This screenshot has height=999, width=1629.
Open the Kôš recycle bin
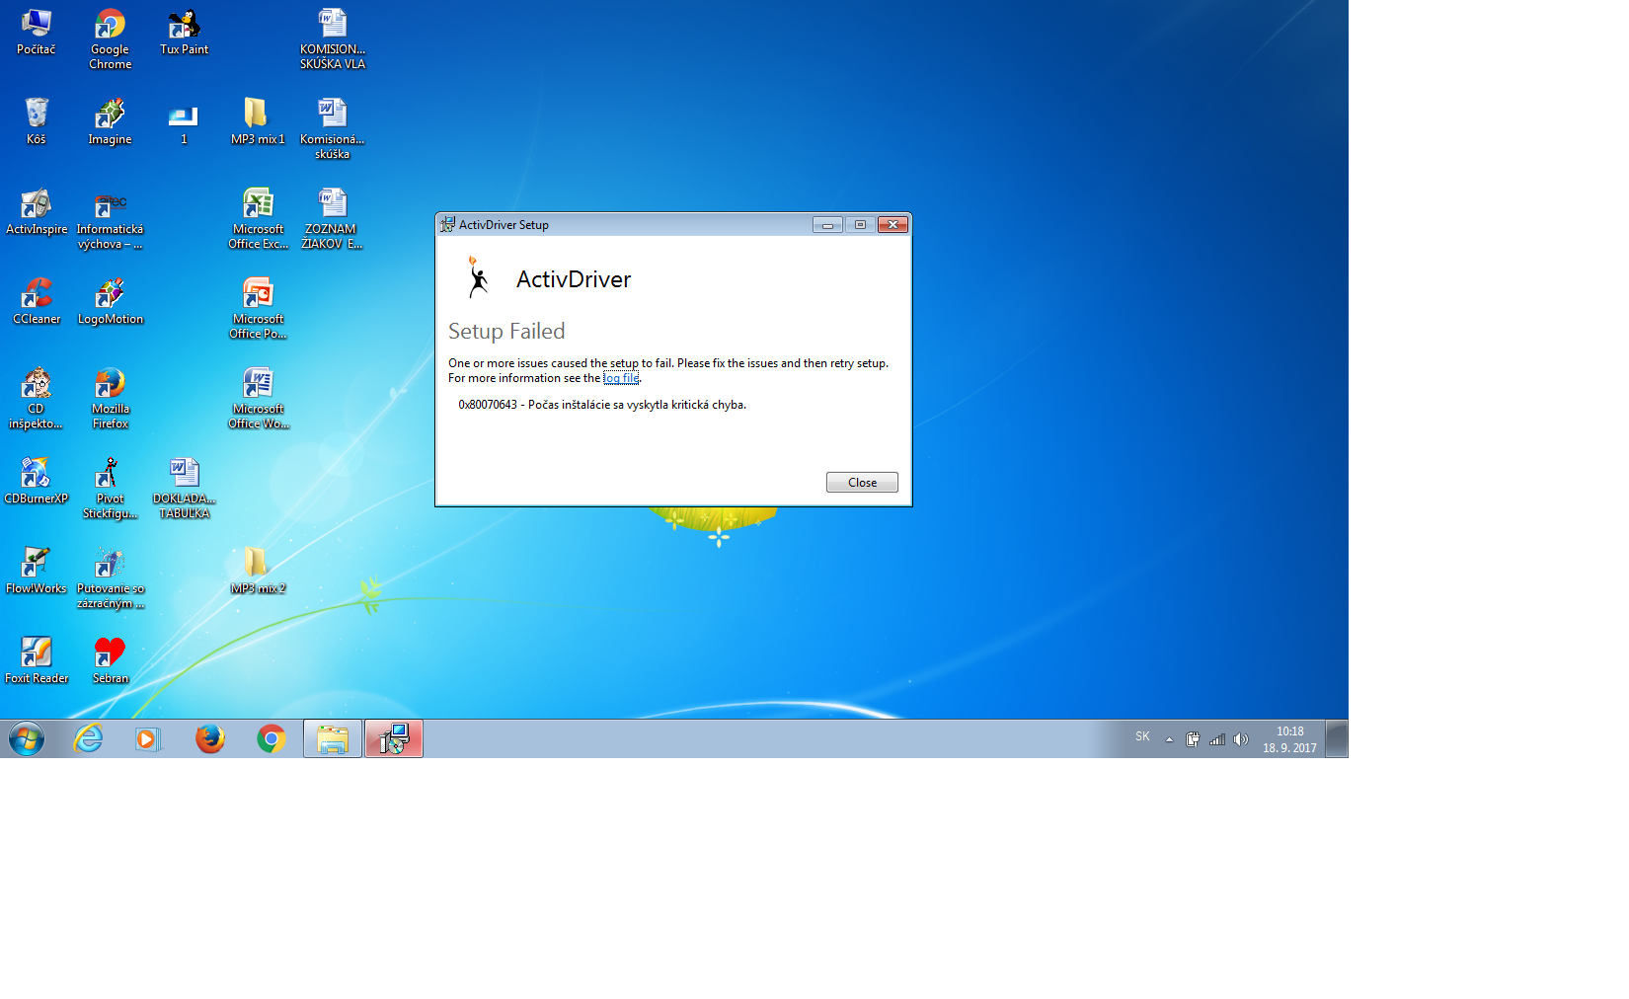coord(37,121)
